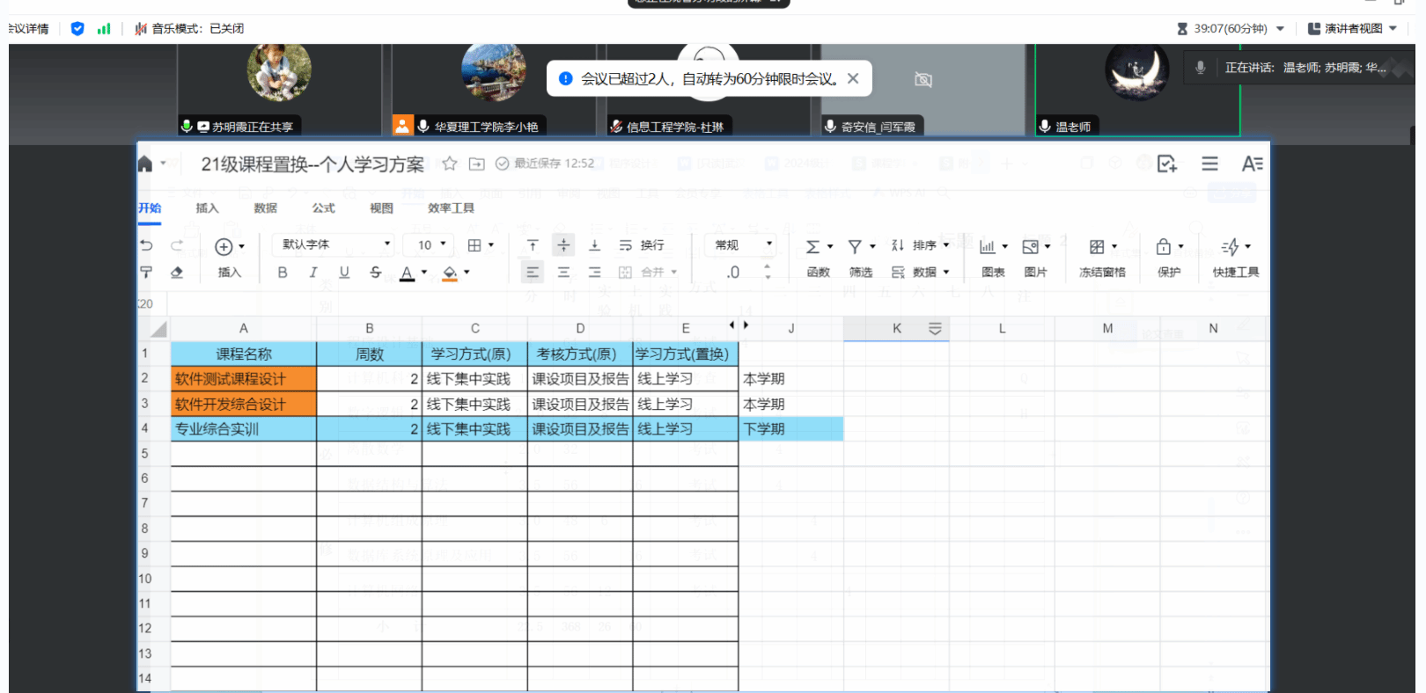Star this spreadsheet as favorite
This screenshot has height=693, width=1426.
click(x=449, y=164)
